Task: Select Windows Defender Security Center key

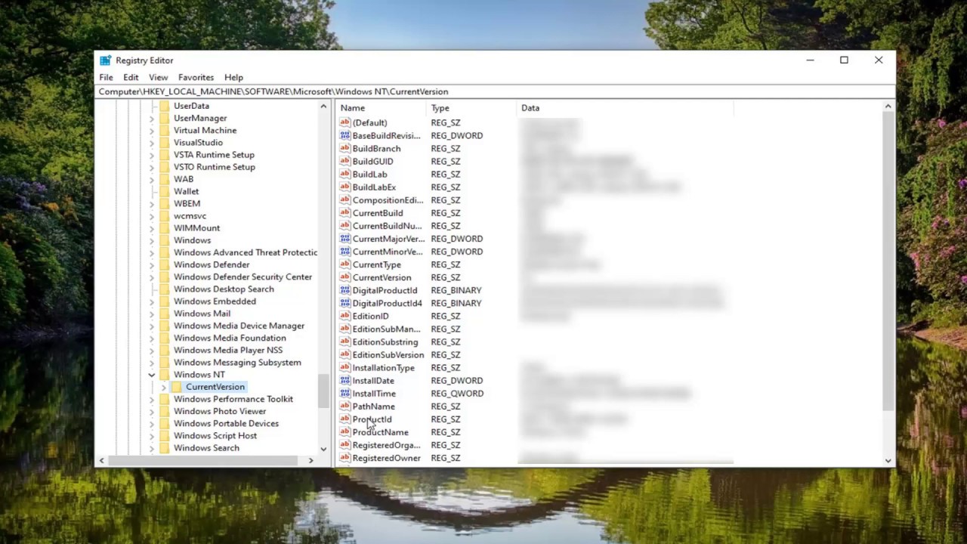Action: (243, 277)
